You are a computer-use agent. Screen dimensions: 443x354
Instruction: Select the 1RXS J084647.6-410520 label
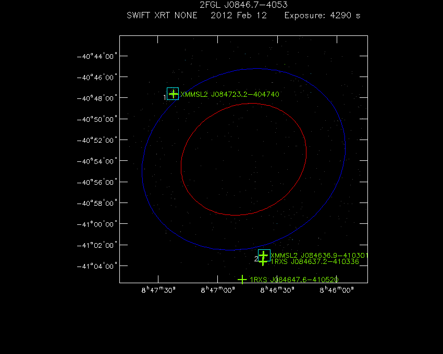coord(294,280)
